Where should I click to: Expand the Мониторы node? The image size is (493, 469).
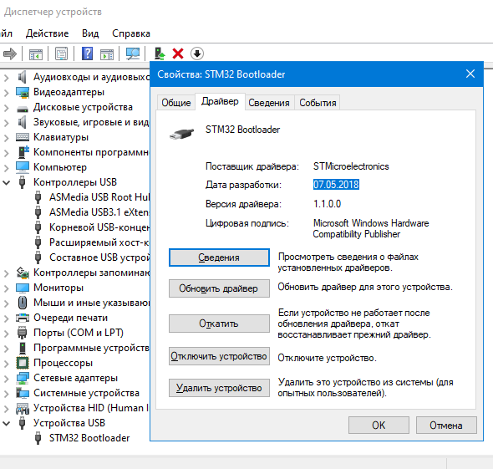point(7,288)
